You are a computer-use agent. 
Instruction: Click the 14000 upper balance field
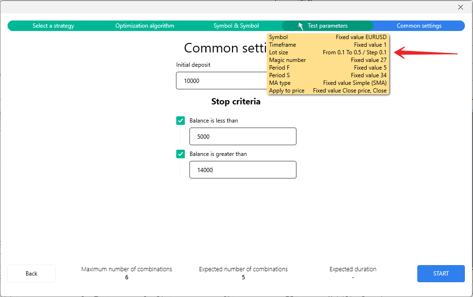pos(242,170)
